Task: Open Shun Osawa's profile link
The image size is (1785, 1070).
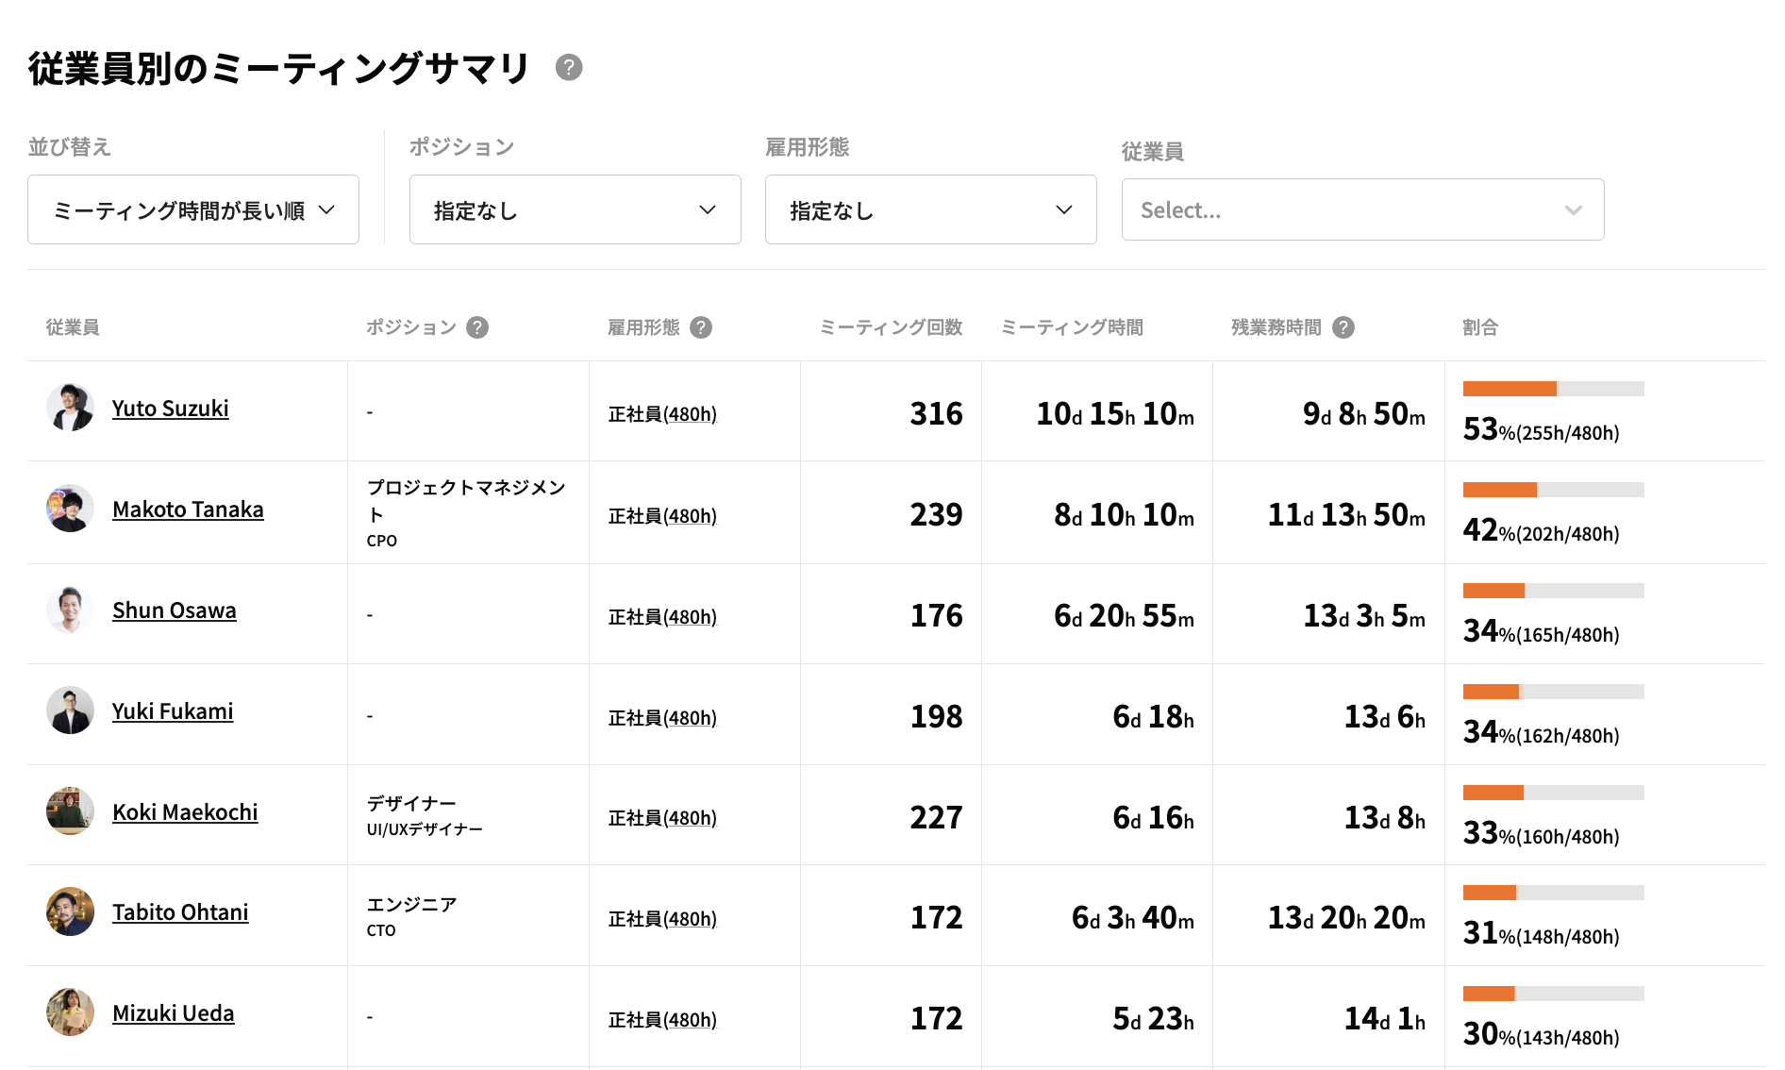Action: coord(175,610)
